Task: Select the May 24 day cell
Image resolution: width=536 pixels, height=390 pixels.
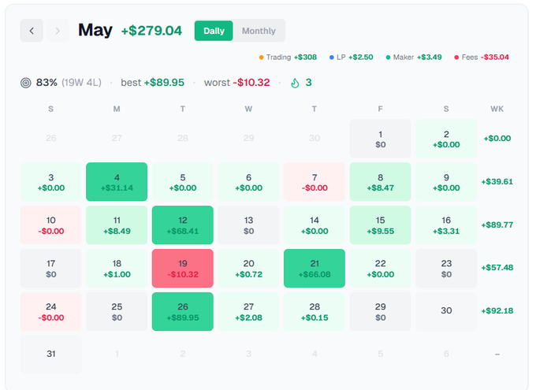Action: [51, 312]
